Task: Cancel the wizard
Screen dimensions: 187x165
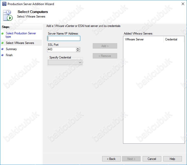Action: click(152, 159)
